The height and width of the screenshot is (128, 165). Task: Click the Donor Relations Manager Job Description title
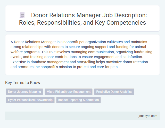point(82,19)
